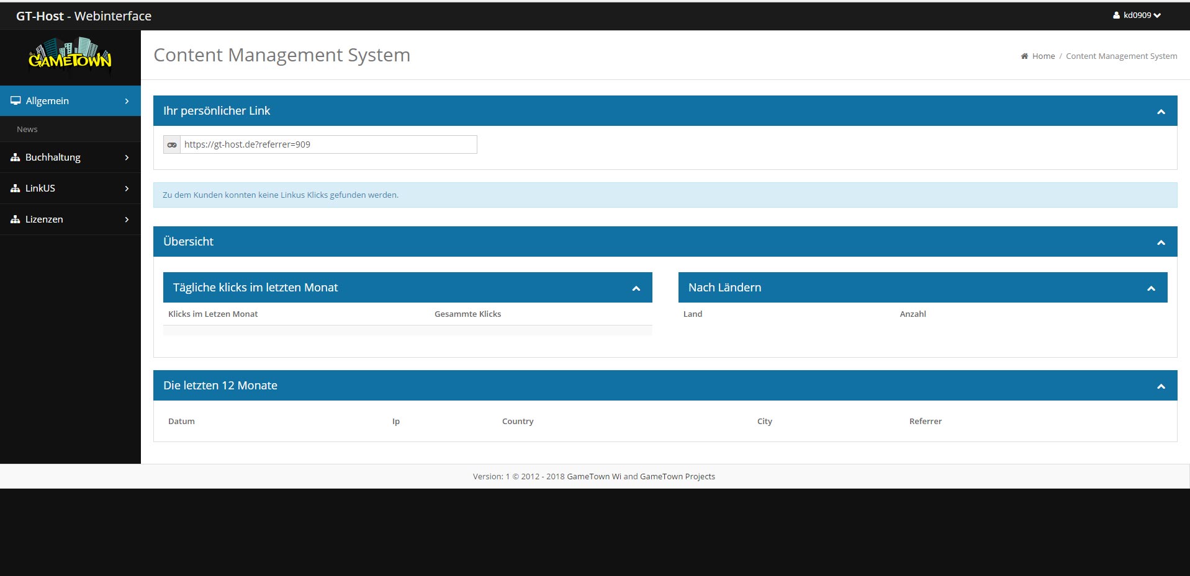Image resolution: width=1190 pixels, height=576 pixels.
Task: Click the sitemap icon beside Buchhaltung
Action: 16,157
